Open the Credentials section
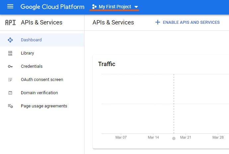 click(42, 66)
